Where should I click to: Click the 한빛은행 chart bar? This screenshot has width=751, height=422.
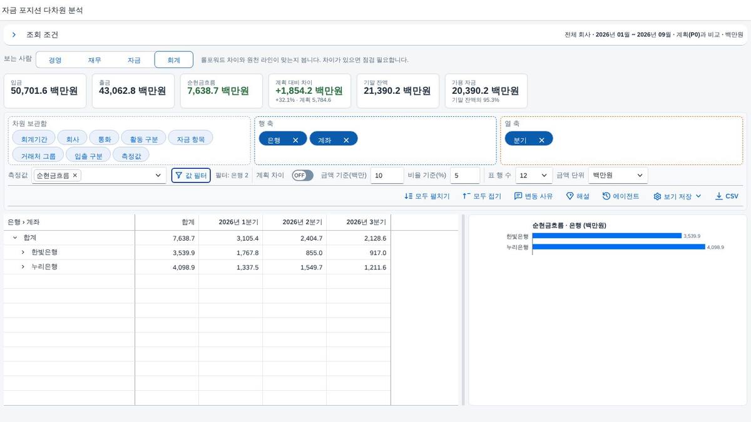[x=606, y=236]
